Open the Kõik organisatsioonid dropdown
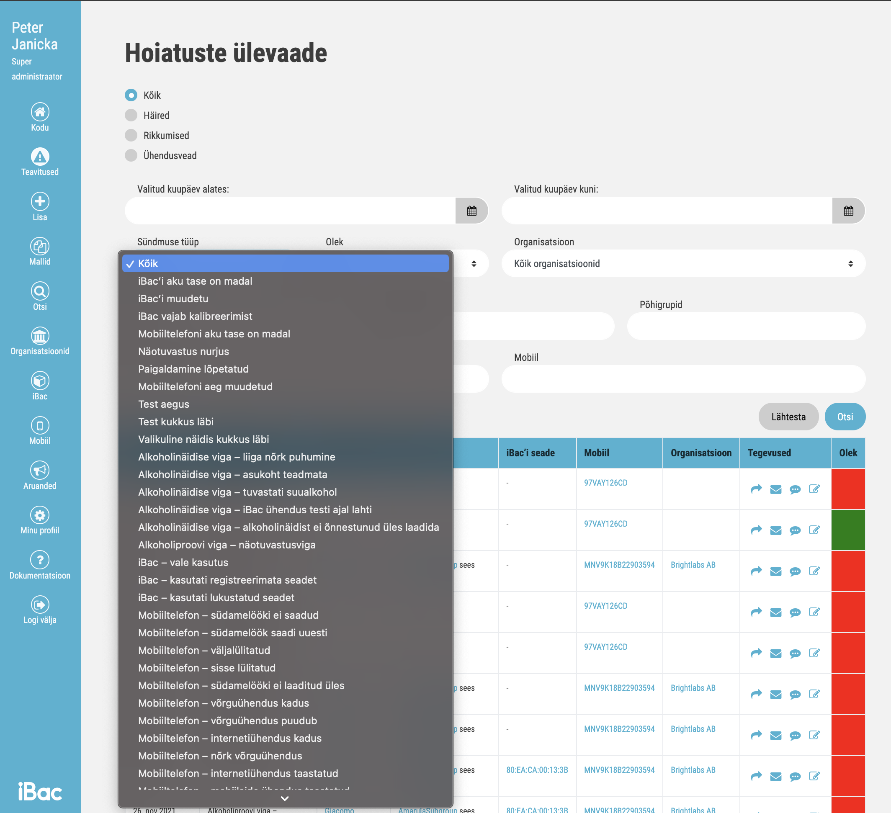 pos(683,264)
